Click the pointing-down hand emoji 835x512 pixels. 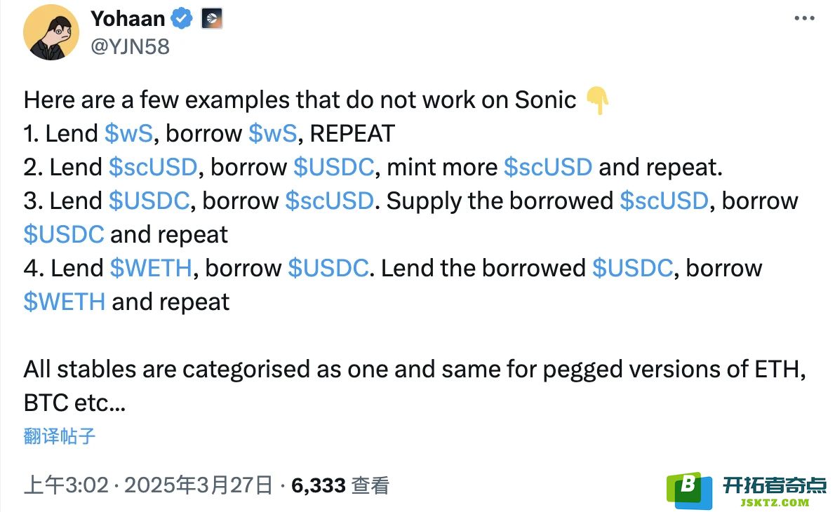pyautogui.click(x=597, y=100)
